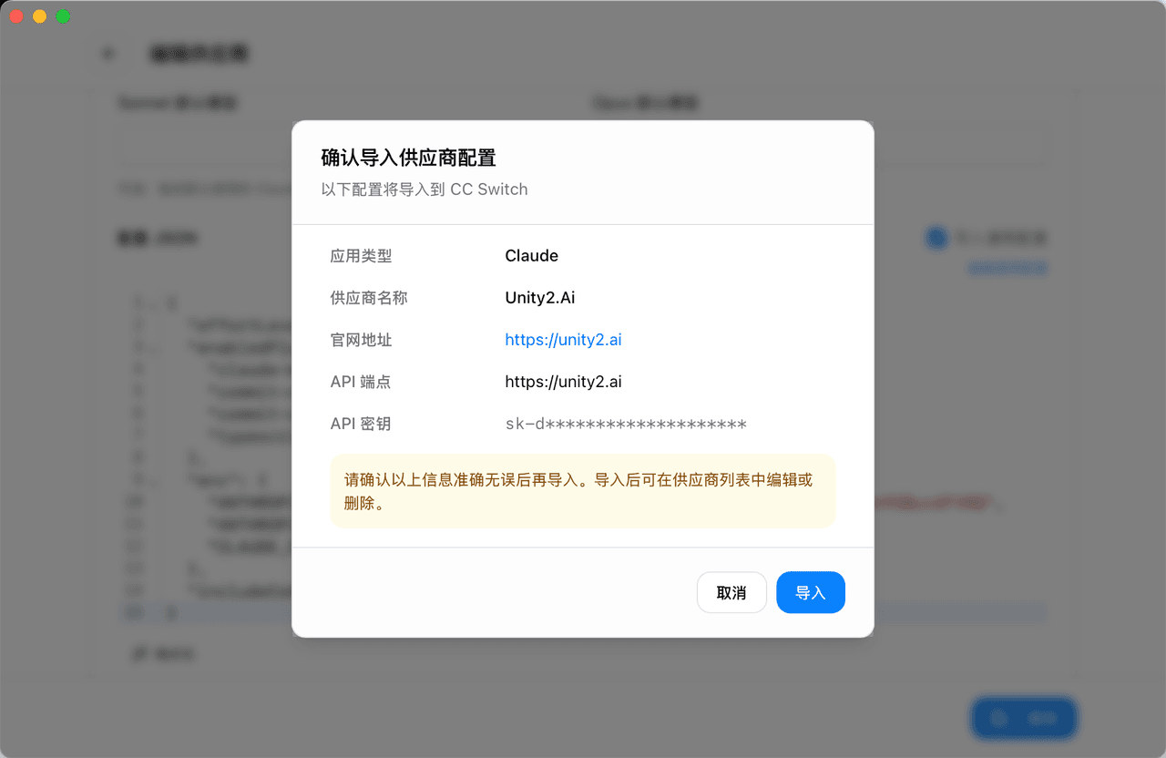The height and width of the screenshot is (758, 1166).
Task: Select the API endpoint value https://unity2.ai
Action: (563, 382)
